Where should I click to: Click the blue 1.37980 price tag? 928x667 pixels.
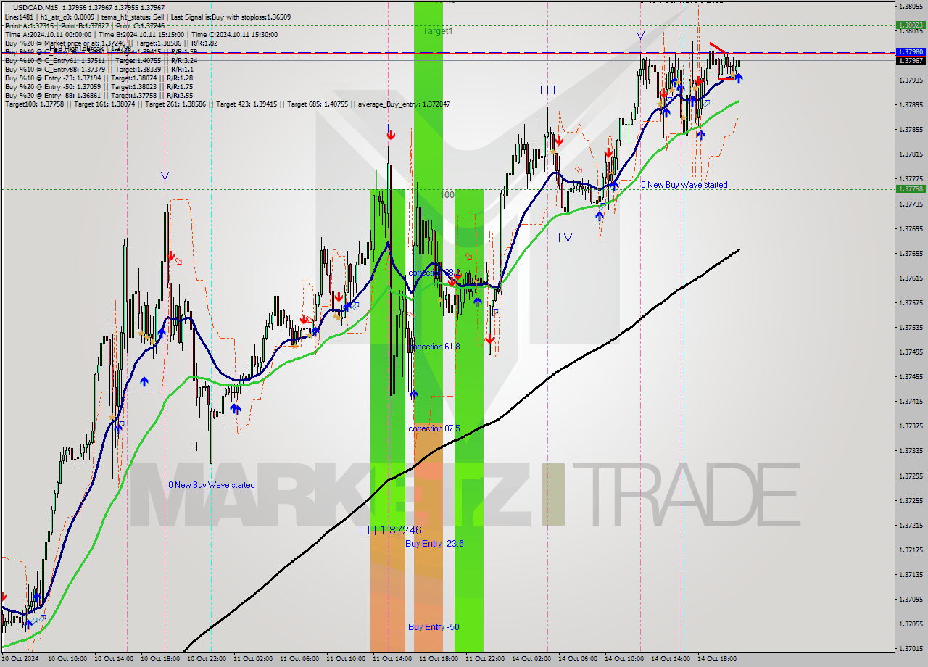[911, 52]
